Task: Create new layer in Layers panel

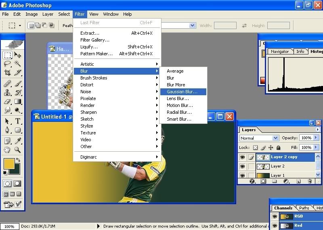Action: (298, 182)
